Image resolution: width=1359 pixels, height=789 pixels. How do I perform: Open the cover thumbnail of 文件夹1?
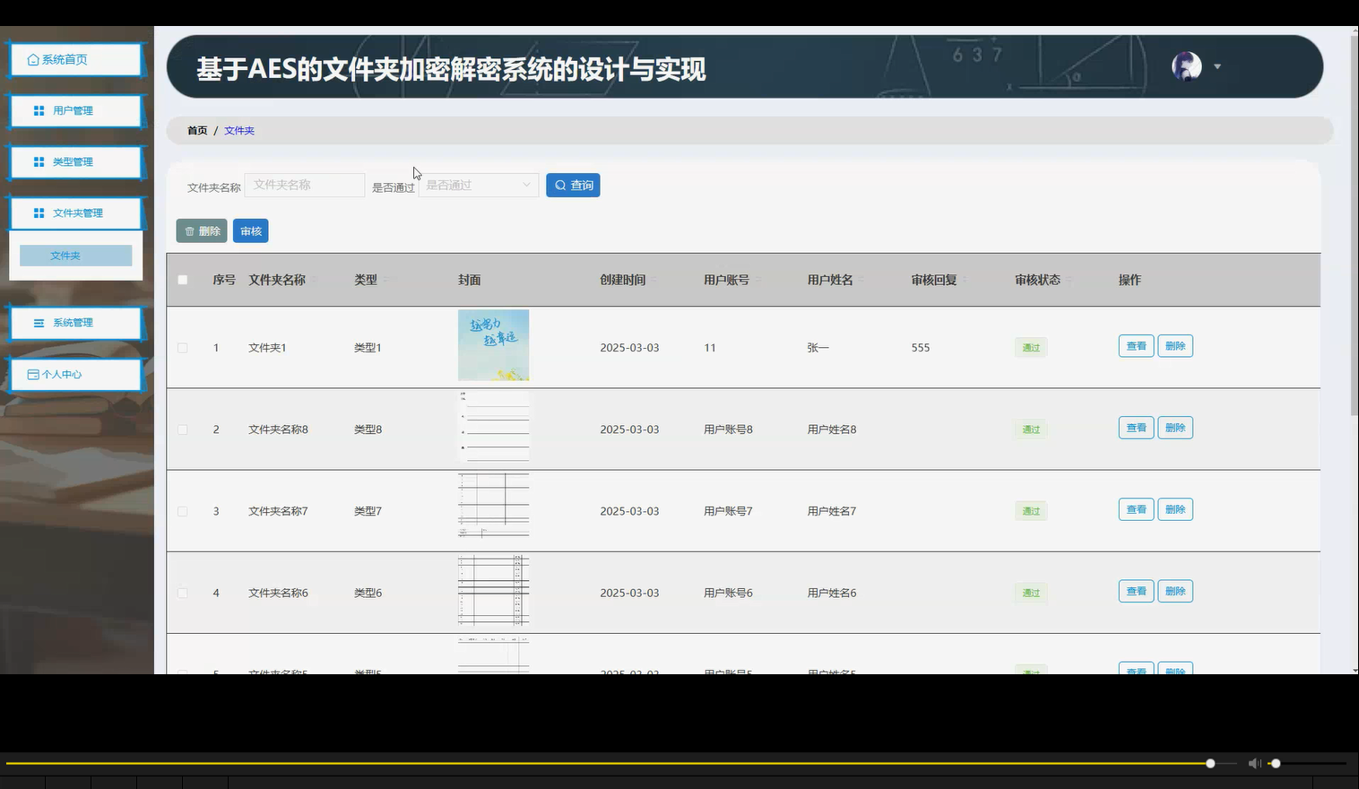[493, 345]
